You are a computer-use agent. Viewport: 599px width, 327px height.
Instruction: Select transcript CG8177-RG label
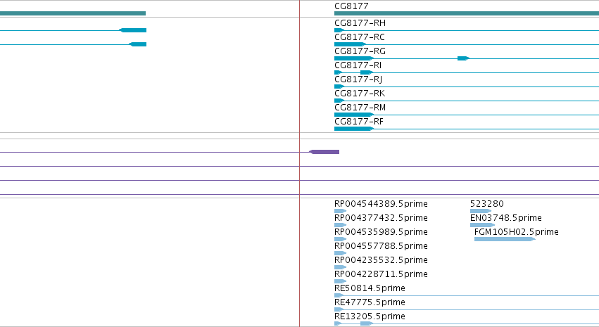pyautogui.click(x=360, y=51)
